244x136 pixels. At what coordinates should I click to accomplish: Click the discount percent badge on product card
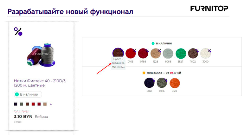18,32
